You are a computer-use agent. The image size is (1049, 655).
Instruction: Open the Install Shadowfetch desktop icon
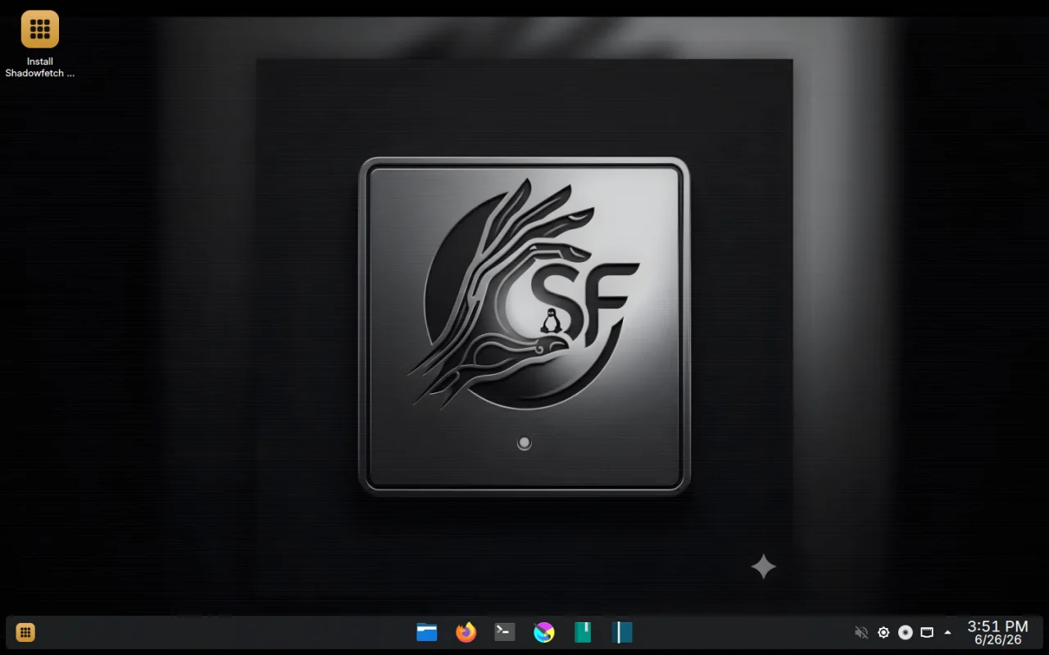pos(39,44)
